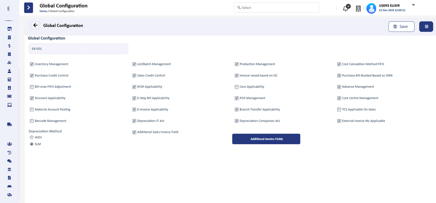Expand the sidebar with the chevron button
436x203 pixels.
(x=29, y=8)
